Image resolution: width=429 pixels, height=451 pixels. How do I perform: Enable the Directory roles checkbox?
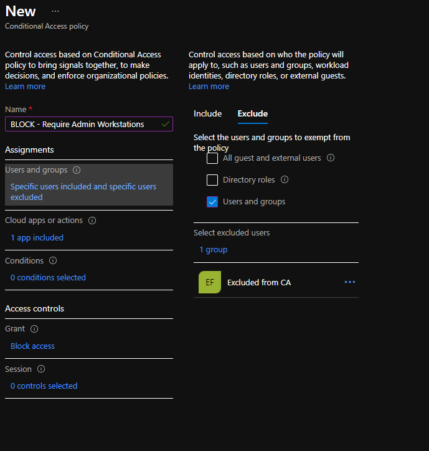pyautogui.click(x=212, y=180)
